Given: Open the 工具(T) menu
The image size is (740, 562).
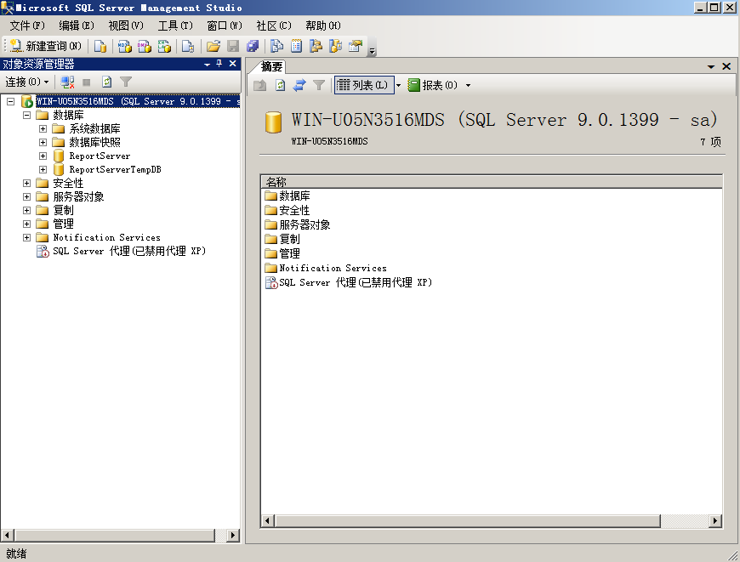Looking at the screenshot, I should coord(175,26).
